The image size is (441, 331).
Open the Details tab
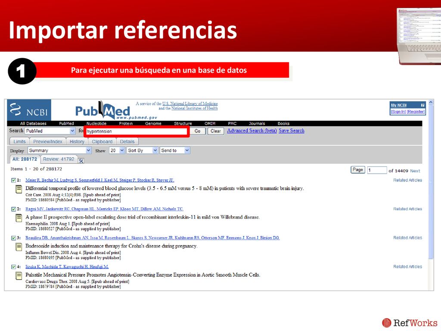[127, 141]
